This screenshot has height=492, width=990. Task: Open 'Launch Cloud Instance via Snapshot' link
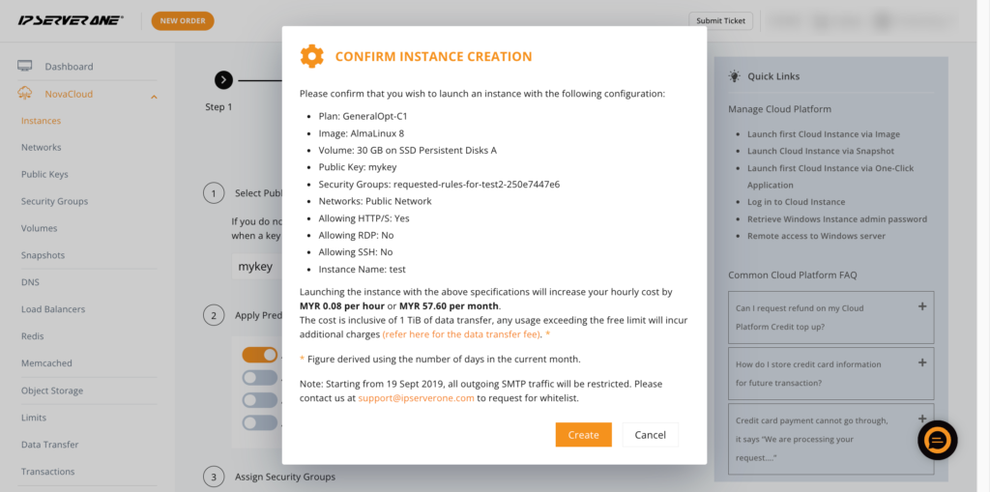click(x=821, y=151)
